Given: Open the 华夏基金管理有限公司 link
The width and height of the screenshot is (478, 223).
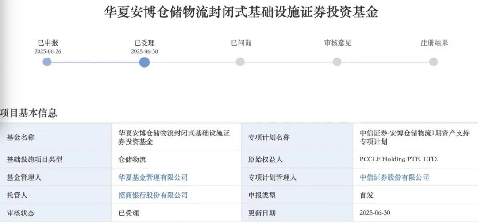Looking at the screenshot, I should (x=153, y=177).
